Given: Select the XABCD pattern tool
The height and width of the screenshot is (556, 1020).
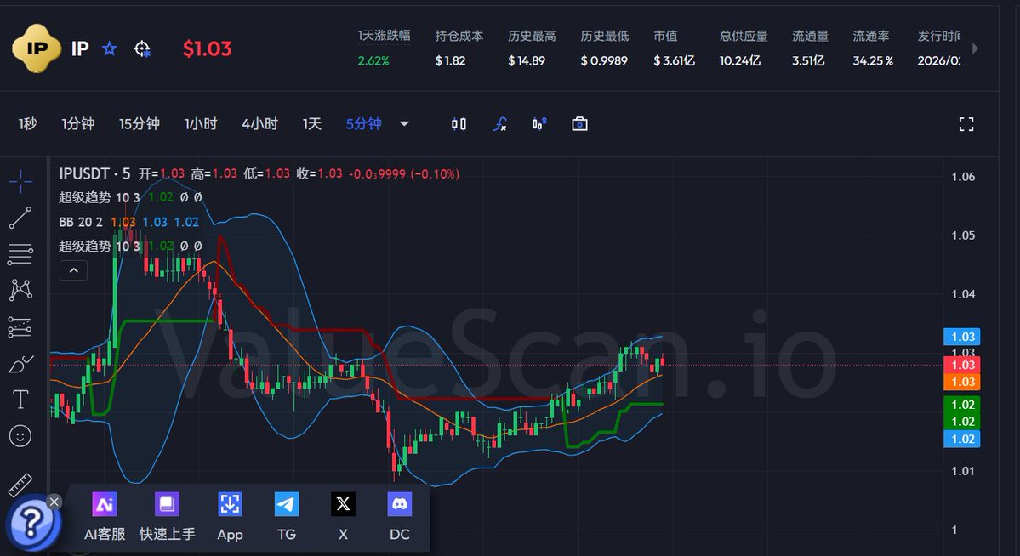Looking at the screenshot, I should (x=20, y=290).
